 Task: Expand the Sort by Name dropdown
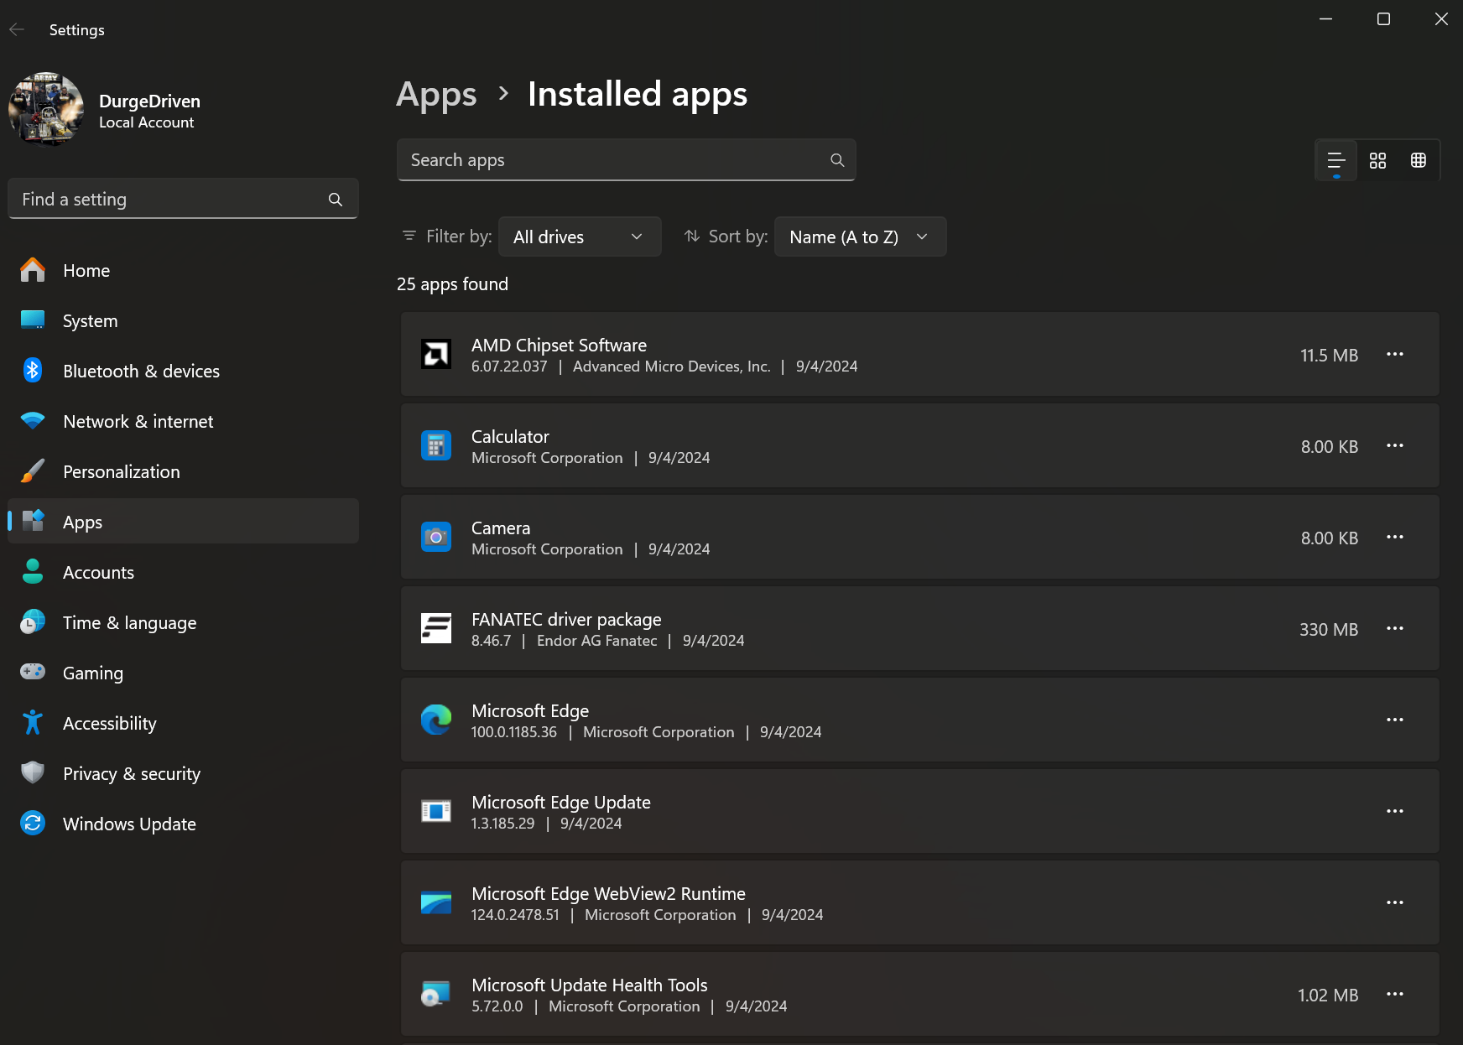(861, 237)
